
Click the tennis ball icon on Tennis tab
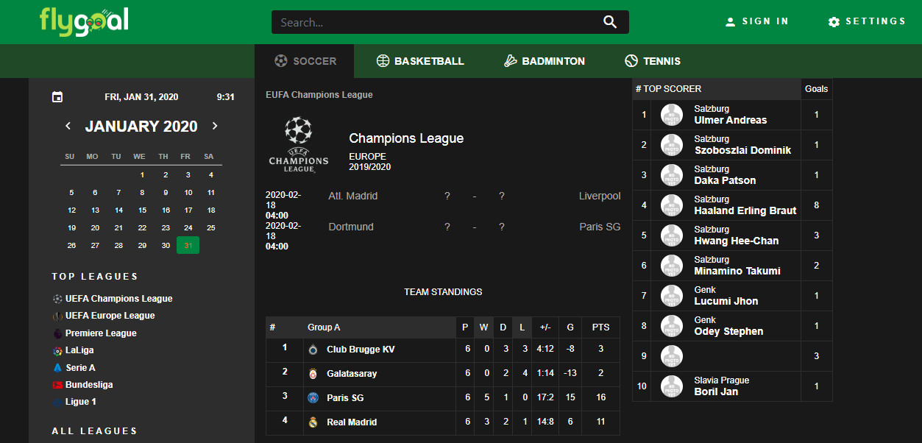click(631, 60)
